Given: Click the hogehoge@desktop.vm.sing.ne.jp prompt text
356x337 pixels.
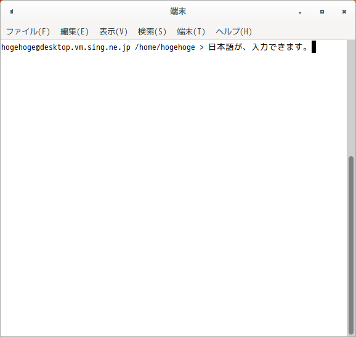Looking at the screenshot, I should coord(66,47).
